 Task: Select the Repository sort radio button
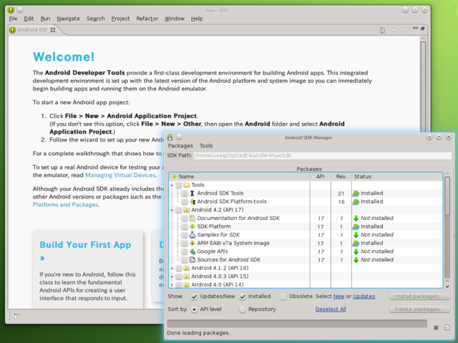243,309
